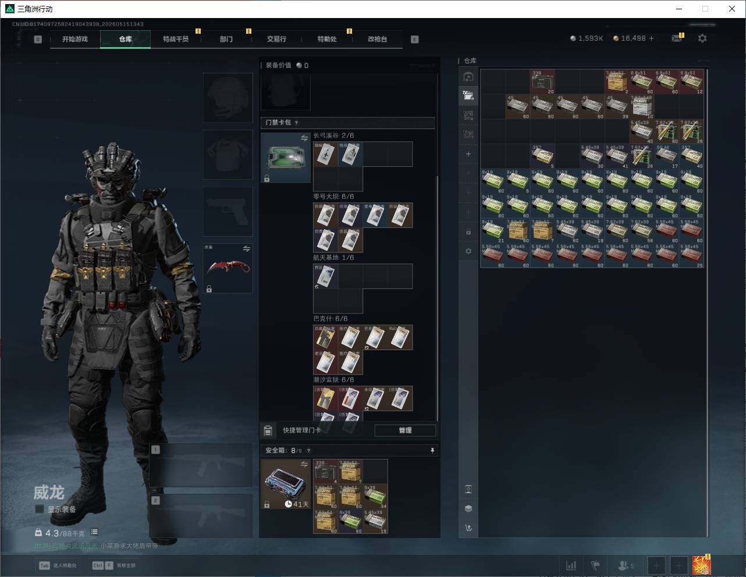Pin the 安全箱 panel

pos(432,450)
